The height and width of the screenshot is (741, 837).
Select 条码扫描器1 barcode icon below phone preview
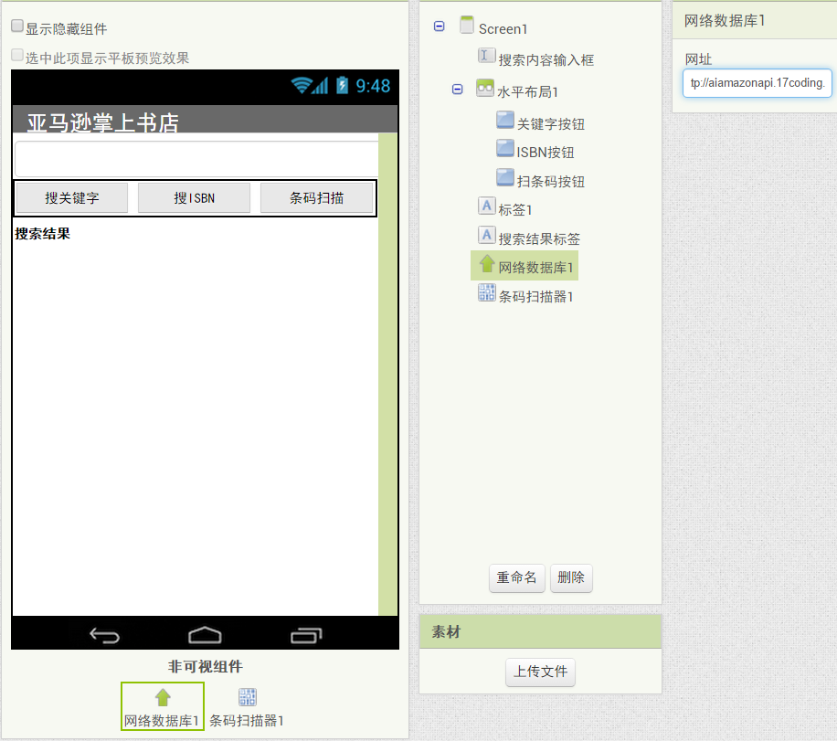[248, 698]
